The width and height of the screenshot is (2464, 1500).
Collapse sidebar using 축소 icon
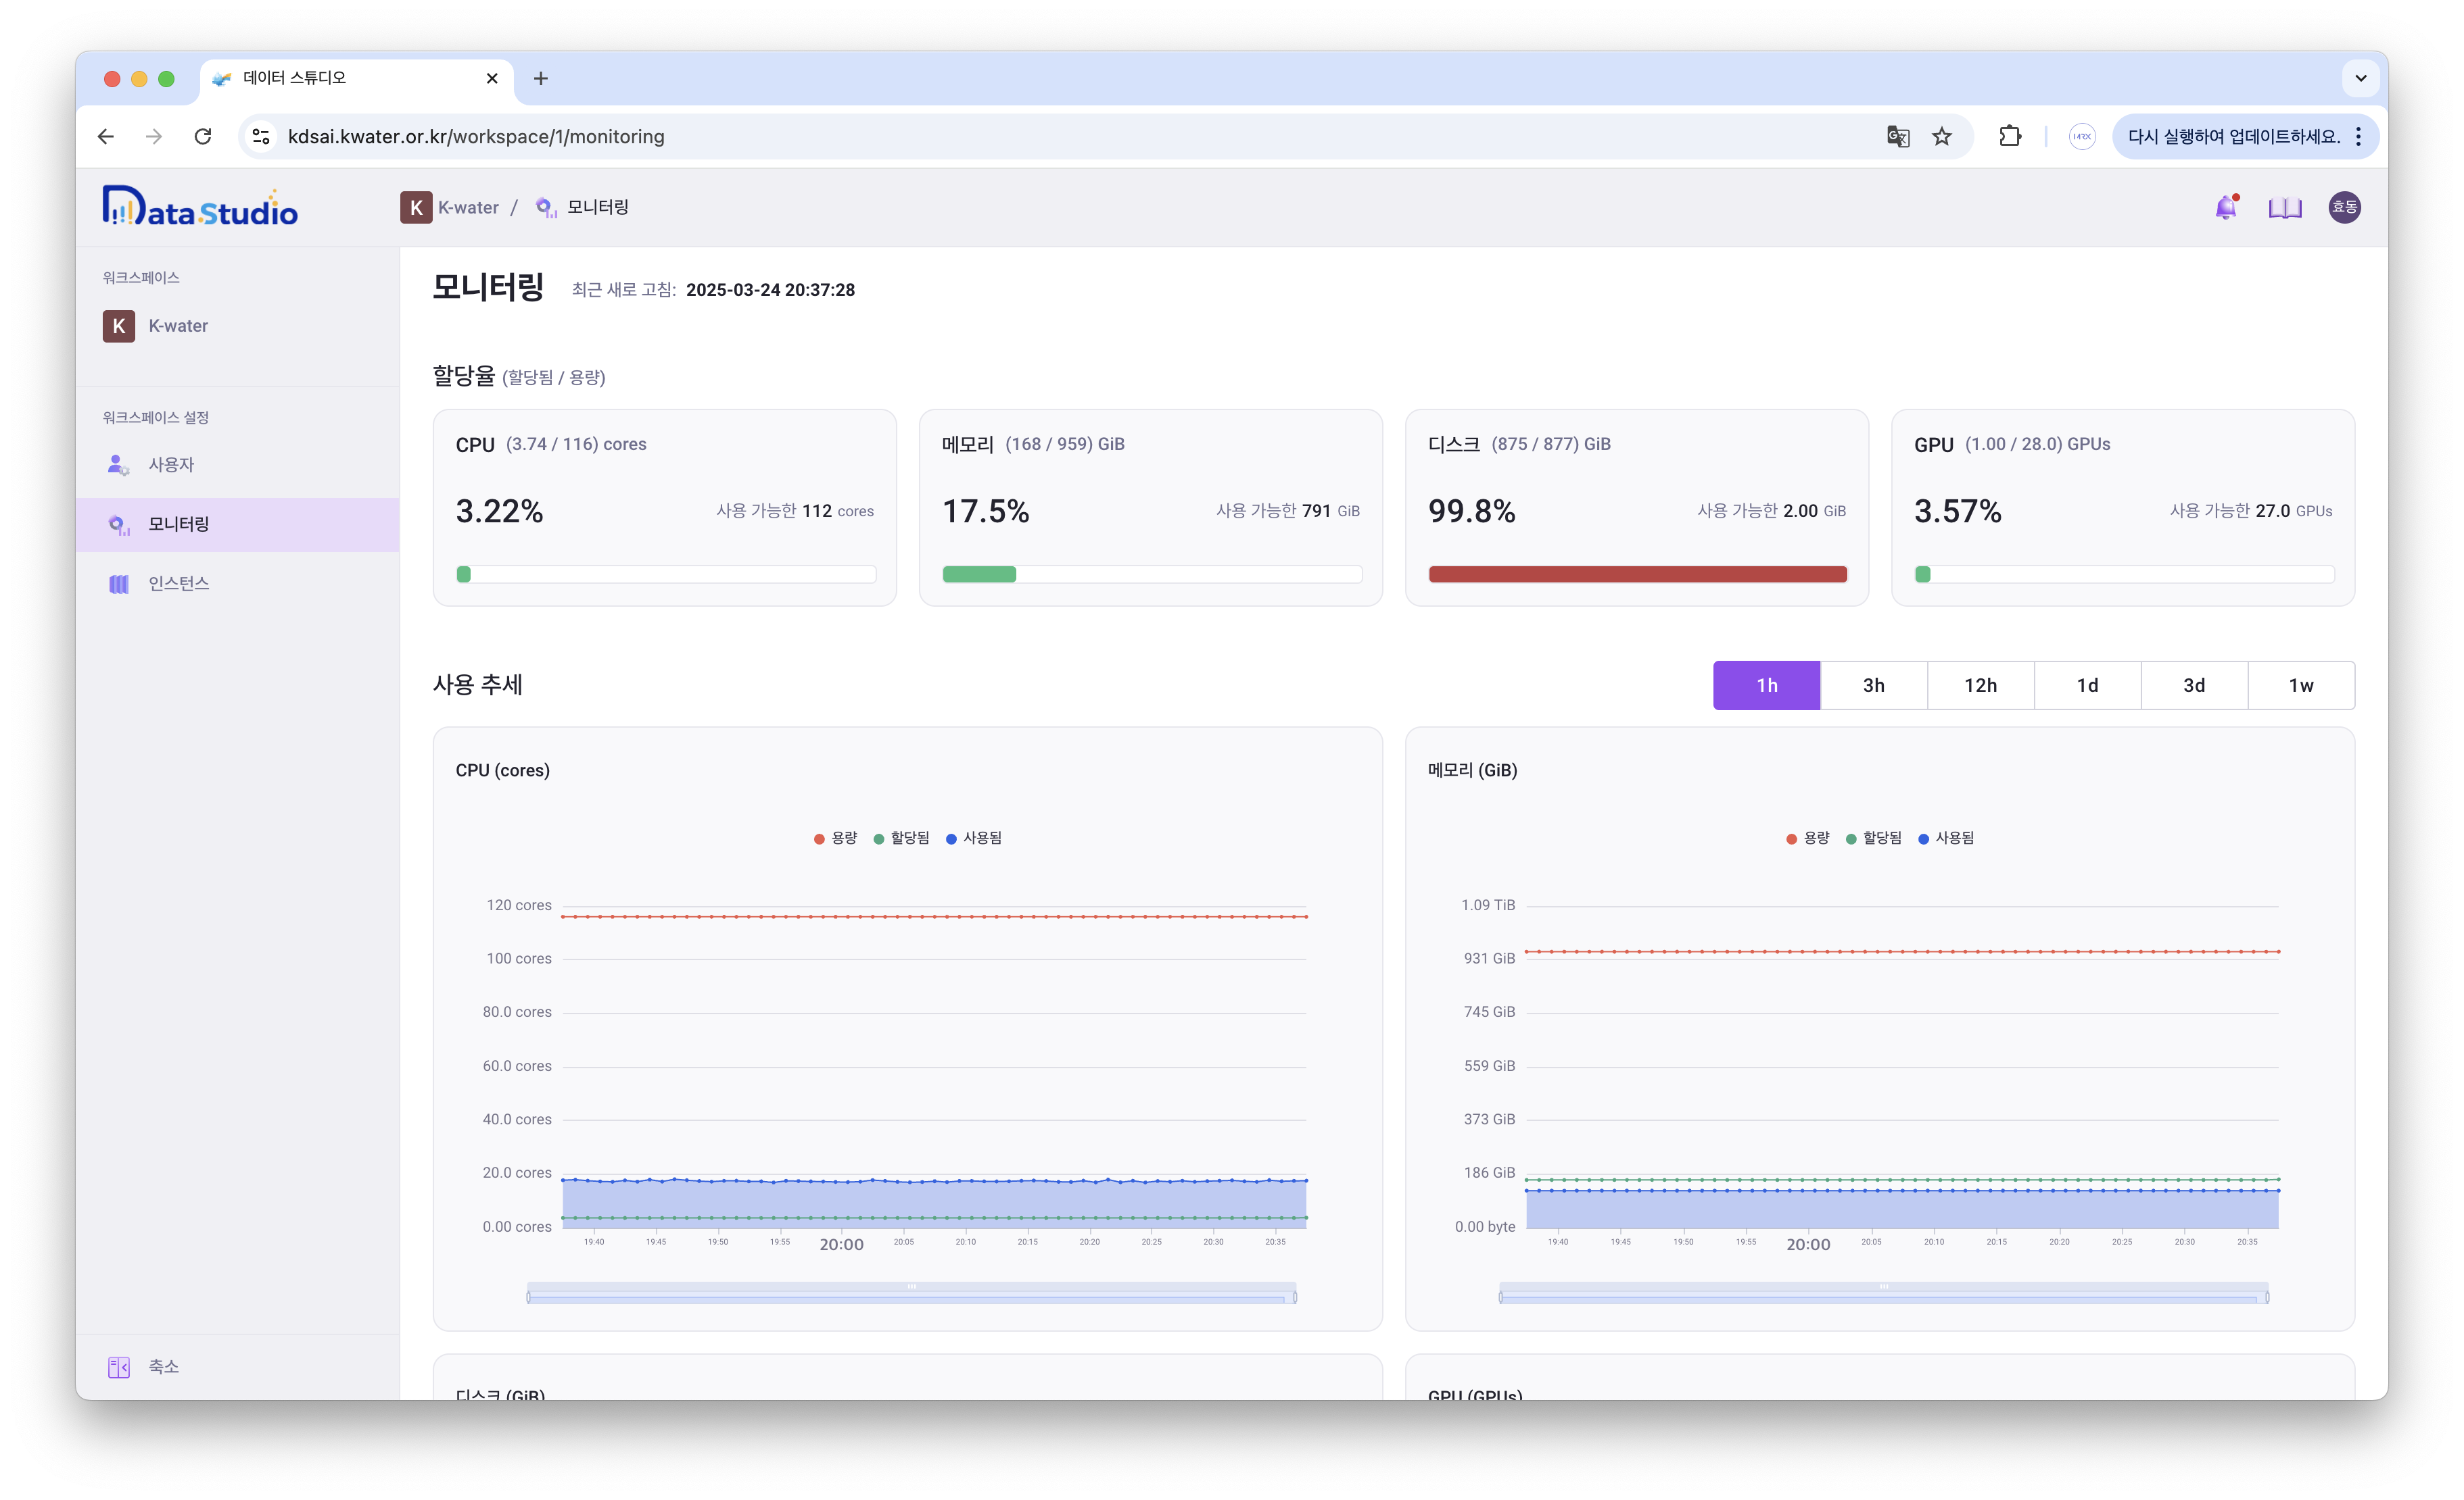[x=119, y=1366]
